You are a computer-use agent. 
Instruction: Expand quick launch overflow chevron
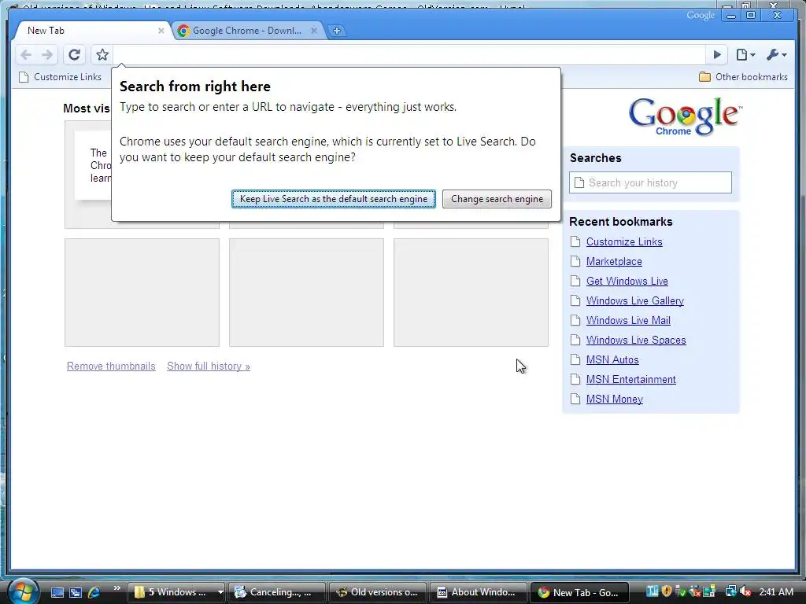[x=116, y=588]
